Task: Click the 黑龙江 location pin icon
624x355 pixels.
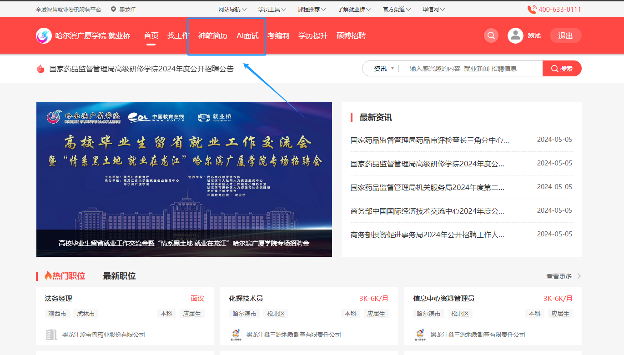Action: point(113,10)
